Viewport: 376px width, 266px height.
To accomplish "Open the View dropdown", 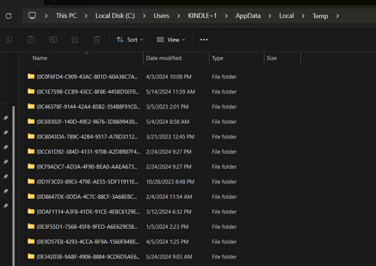I will (x=171, y=40).
